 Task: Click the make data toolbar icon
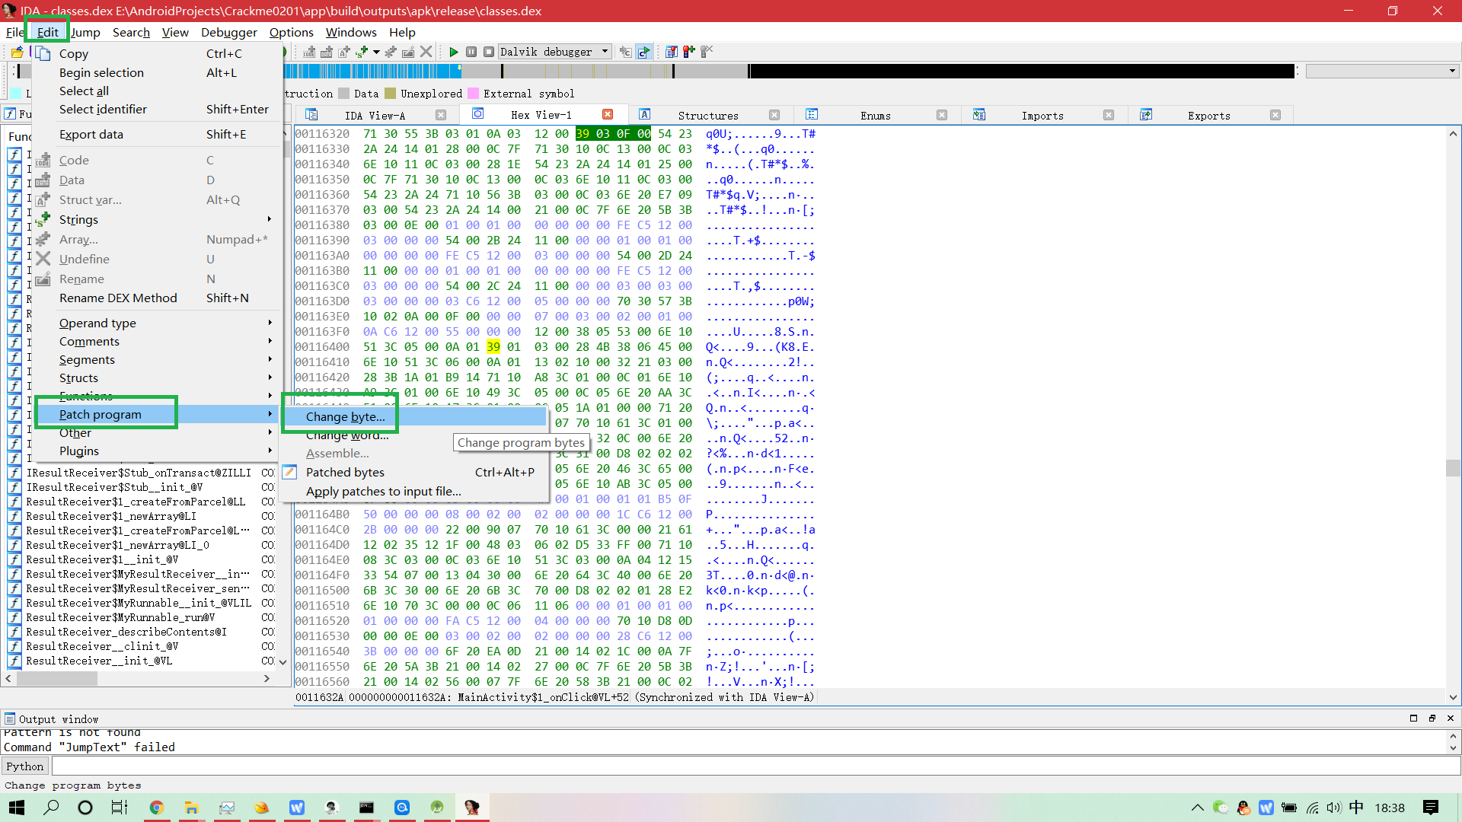pos(327,52)
